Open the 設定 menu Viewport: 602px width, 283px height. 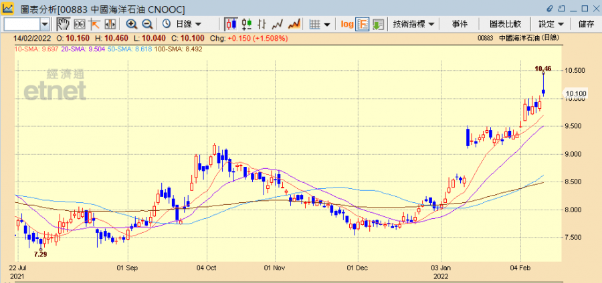[551, 25]
